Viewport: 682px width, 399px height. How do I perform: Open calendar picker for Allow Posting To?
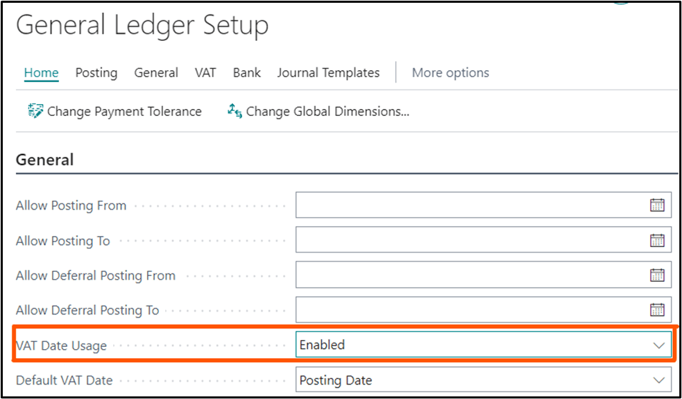pyautogui.click(x=657, y=240)
